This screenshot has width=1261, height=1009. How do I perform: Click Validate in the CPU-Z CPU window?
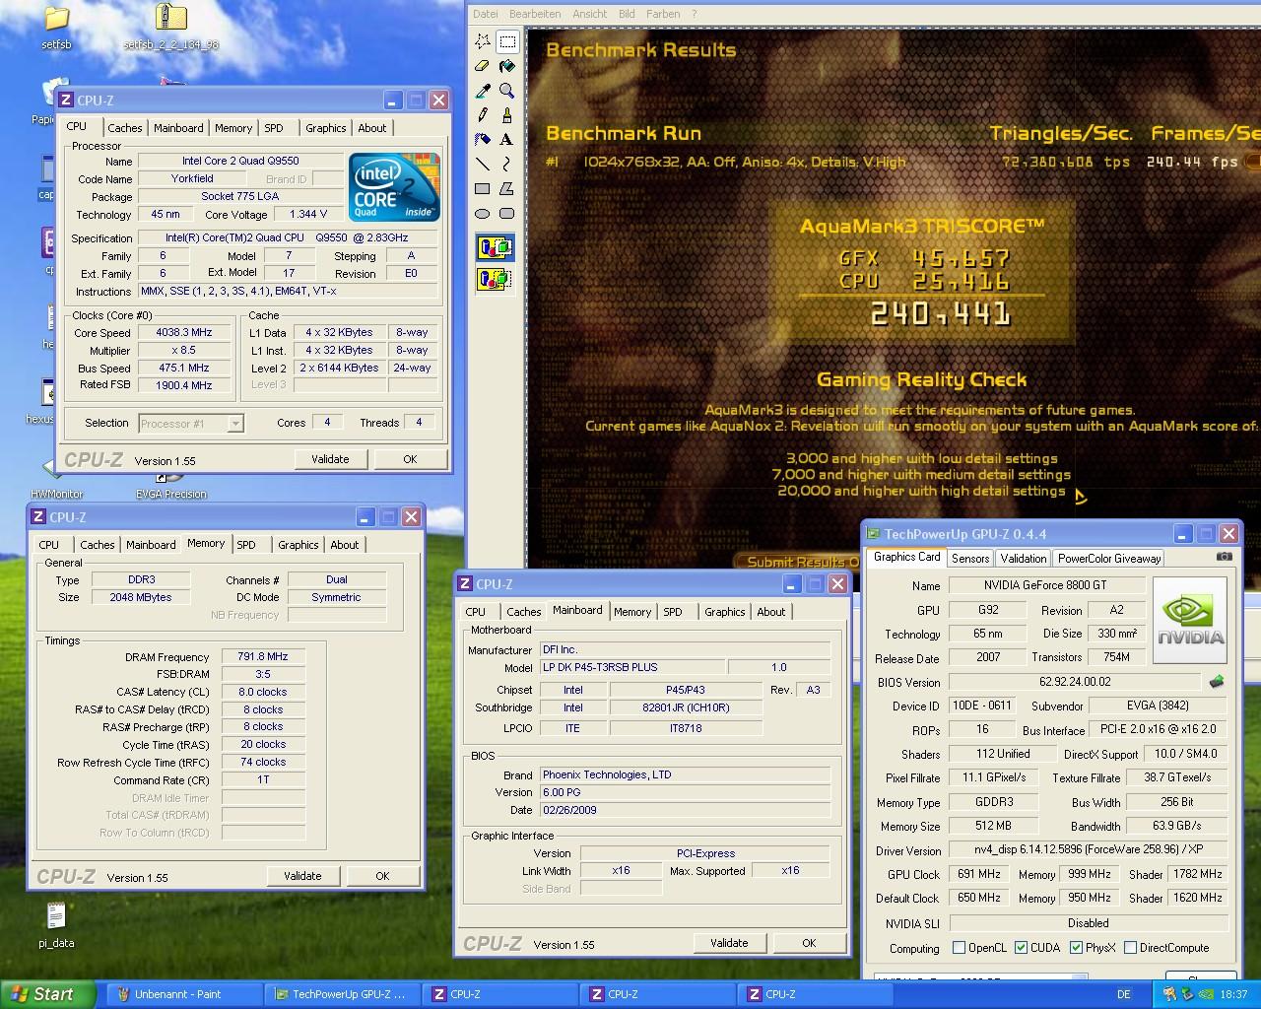coord(330,459)
